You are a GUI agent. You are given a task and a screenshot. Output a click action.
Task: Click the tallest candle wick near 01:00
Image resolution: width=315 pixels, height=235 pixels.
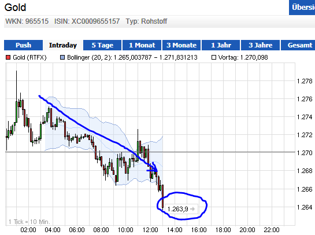[17, 86]
